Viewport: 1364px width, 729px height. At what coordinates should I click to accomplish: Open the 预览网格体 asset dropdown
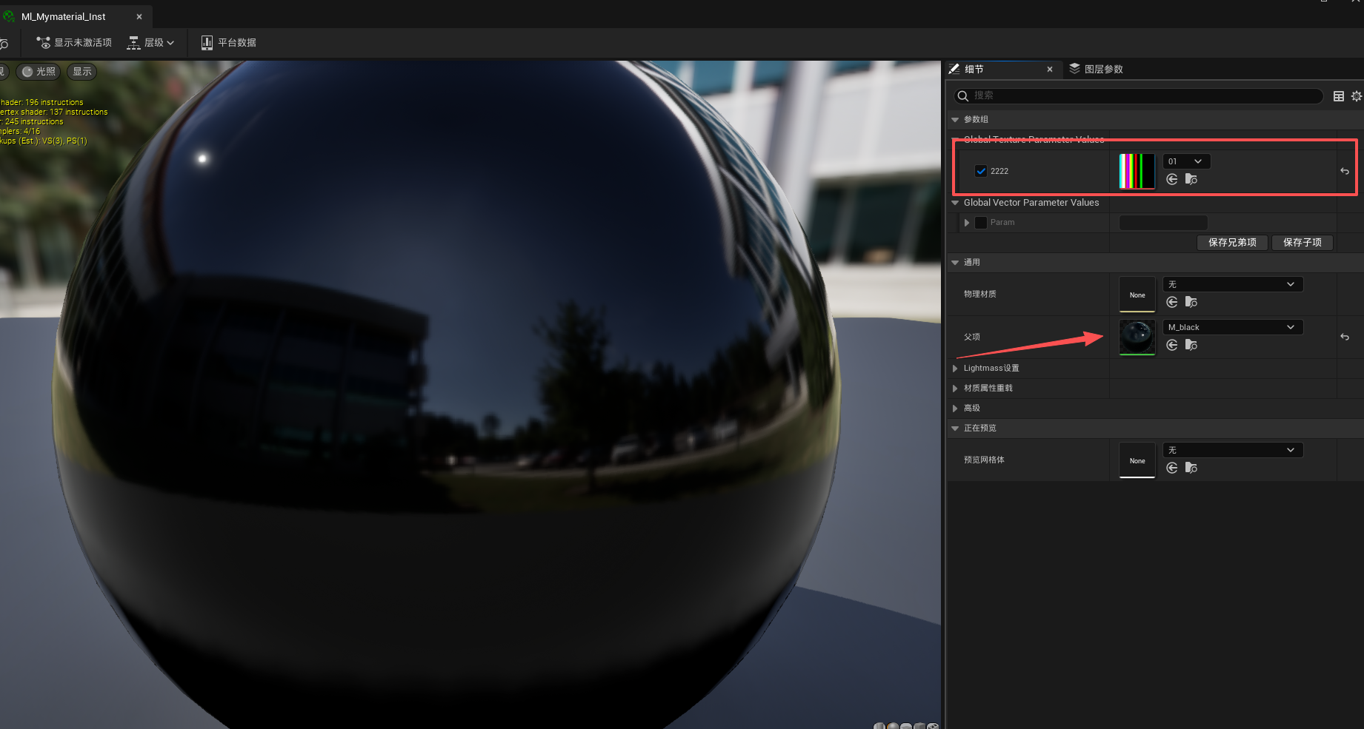coord(1233,450)
